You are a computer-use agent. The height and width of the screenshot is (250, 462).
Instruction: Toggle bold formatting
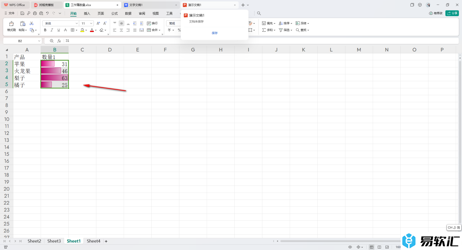tap(45, 30)
